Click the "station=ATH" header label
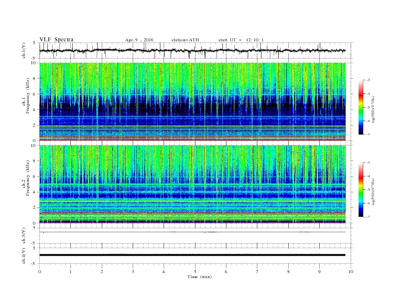The image size is (395, 305). click(x=185, y=40)
